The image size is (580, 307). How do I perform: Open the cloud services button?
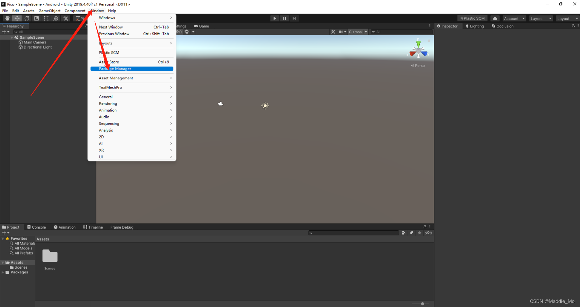495,18
